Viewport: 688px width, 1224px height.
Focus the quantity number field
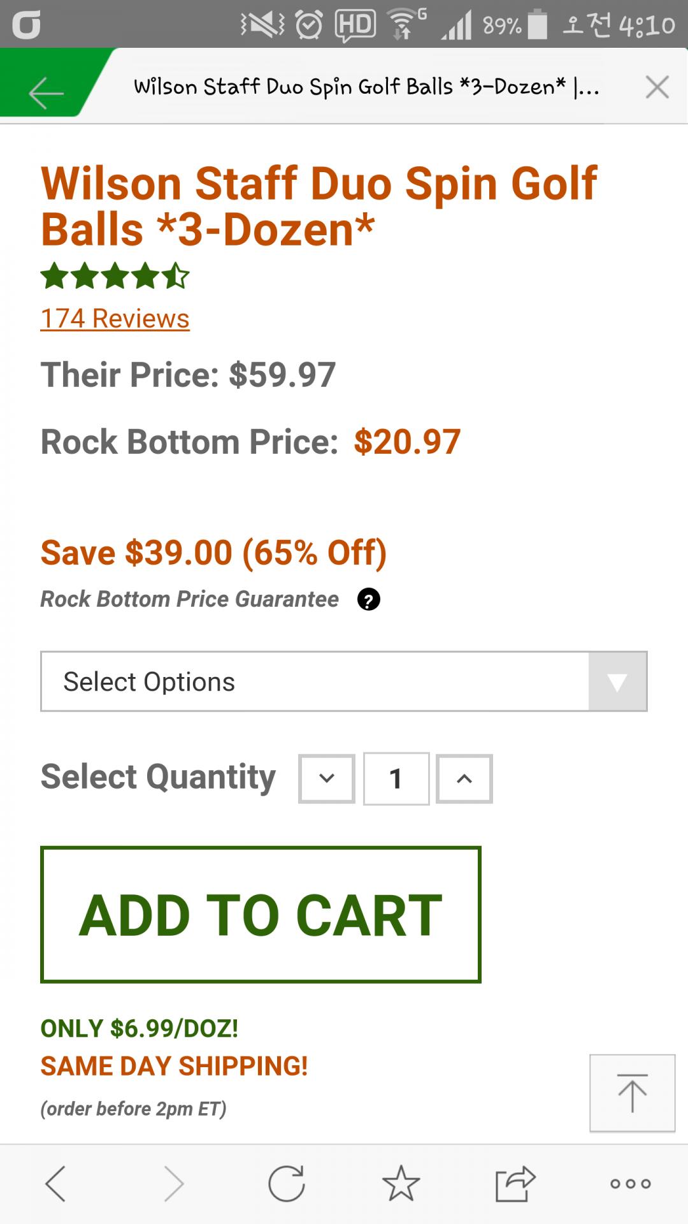coord(396,778)
